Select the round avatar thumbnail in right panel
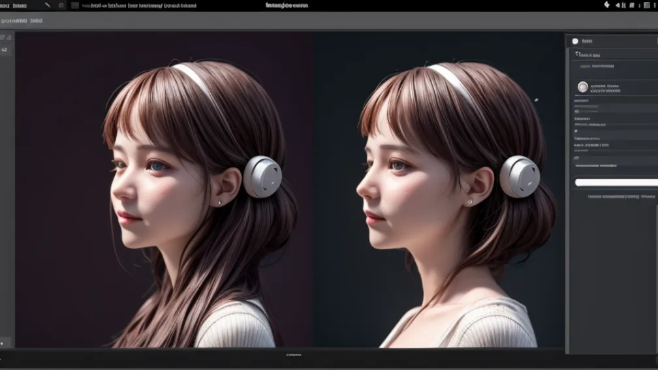Image resolution: width=658 pixels, height=370 pixels. pyautogui.click(x=583, y=87)
